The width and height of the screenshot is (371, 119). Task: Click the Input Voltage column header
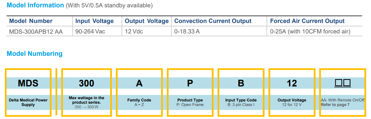[x=94, y=21]
